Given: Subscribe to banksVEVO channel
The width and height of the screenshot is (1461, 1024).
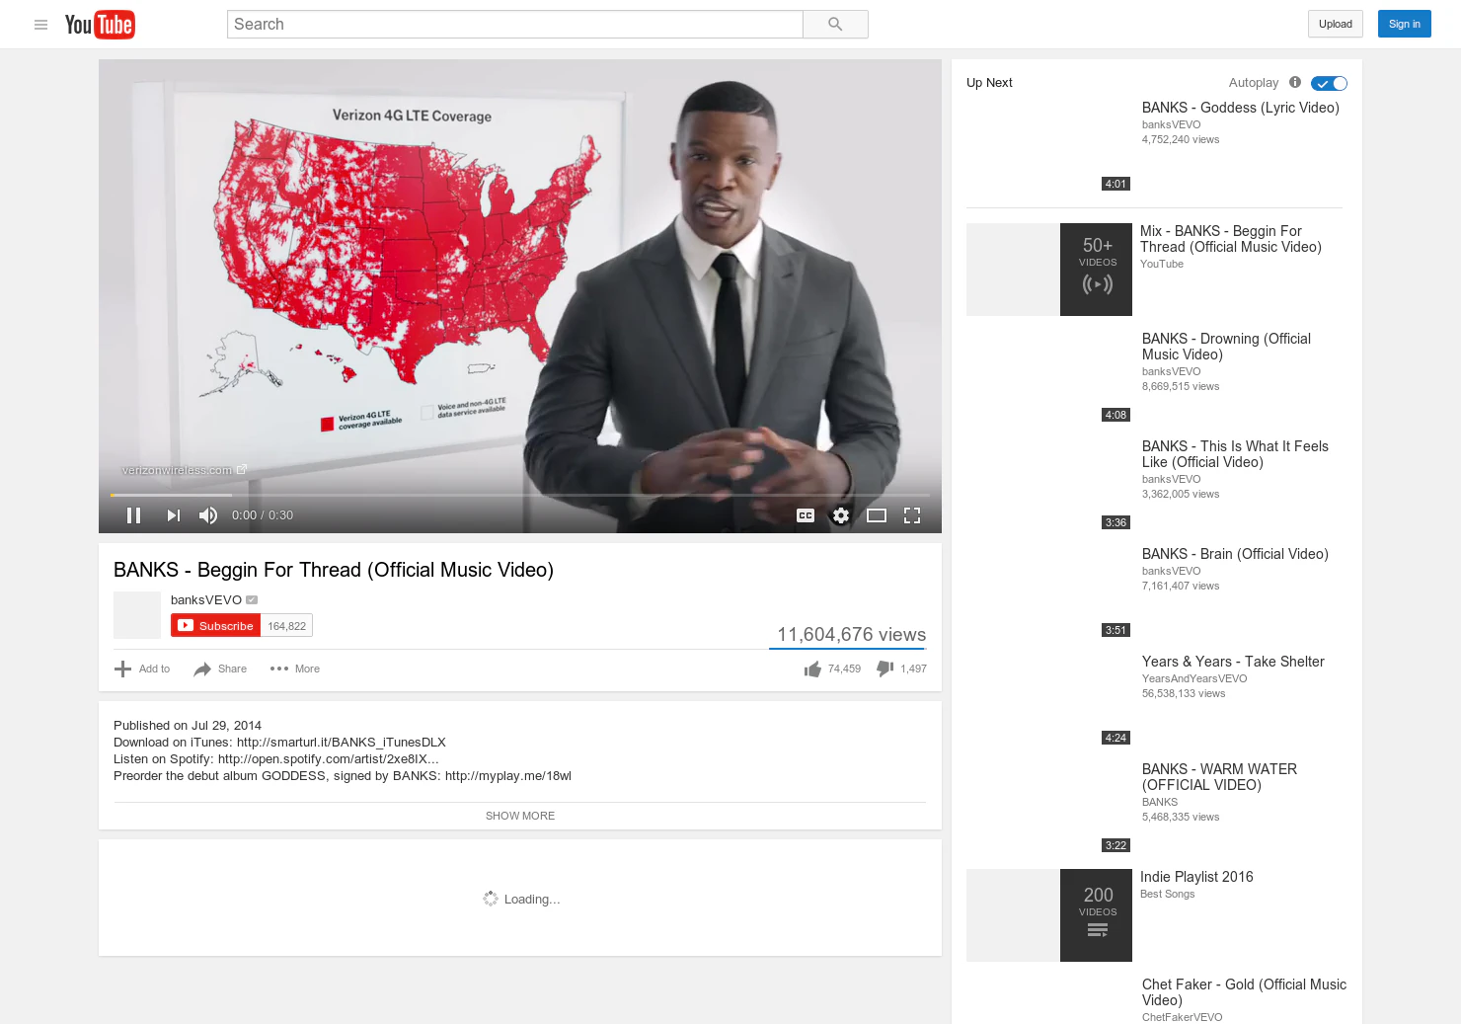Looking at the screenshot, I should [215, 626].
